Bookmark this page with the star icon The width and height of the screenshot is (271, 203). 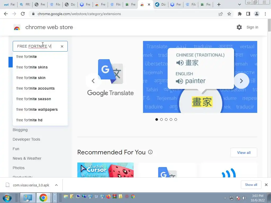(x=229, y=14)
